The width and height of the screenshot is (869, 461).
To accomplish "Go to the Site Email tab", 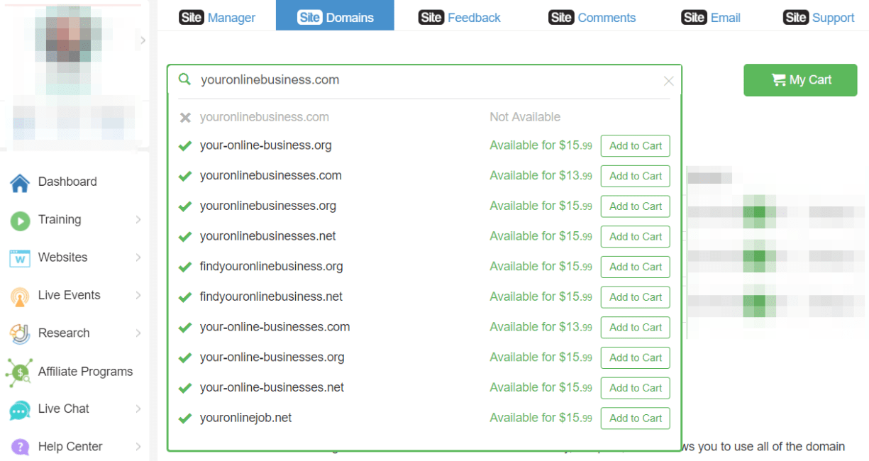I will (711, 18).
